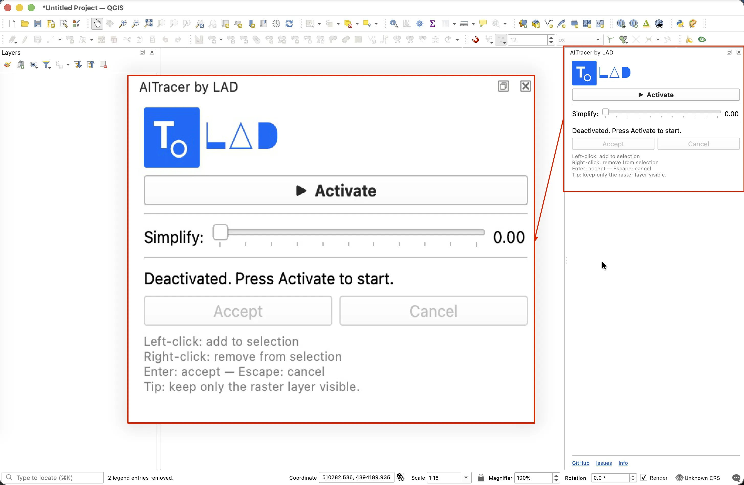Select the Identify Features tool
Screen dimensions: 744x485
(x=394, y=24)
